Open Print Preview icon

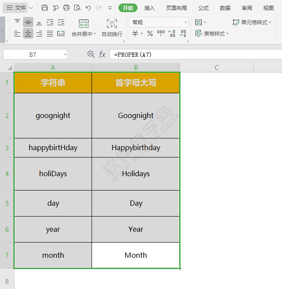77,8
